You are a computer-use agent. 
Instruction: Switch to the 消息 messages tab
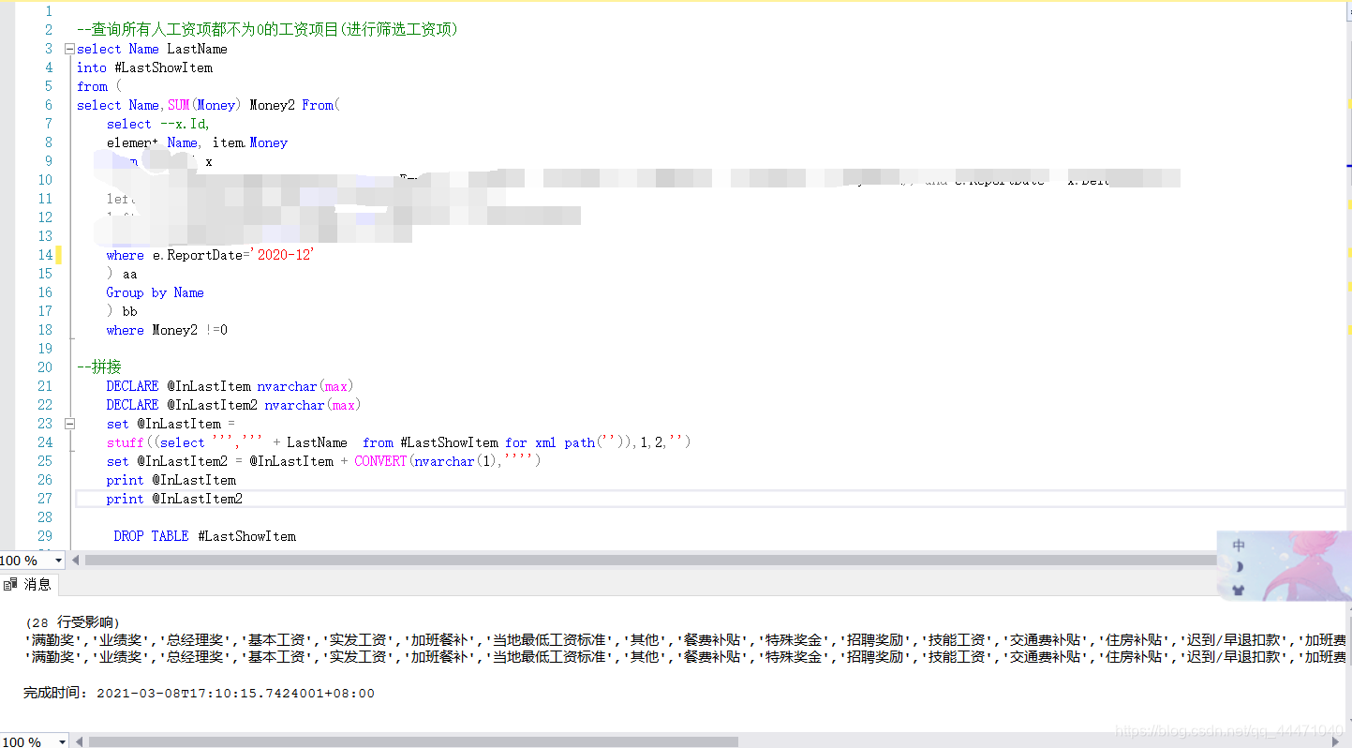click(36, 584)
